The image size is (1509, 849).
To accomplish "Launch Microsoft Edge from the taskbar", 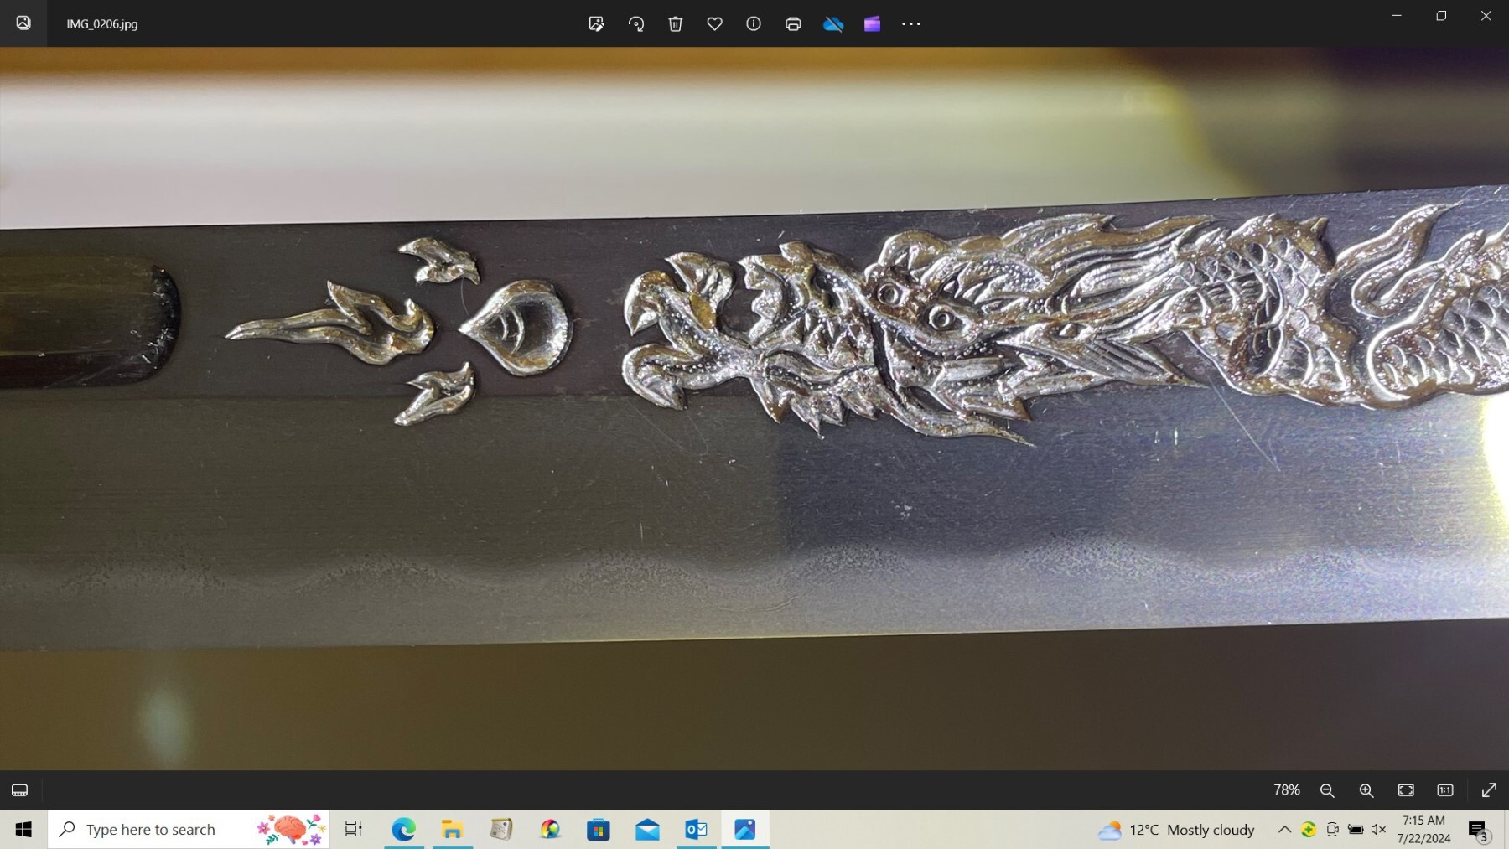I will 403,829.
